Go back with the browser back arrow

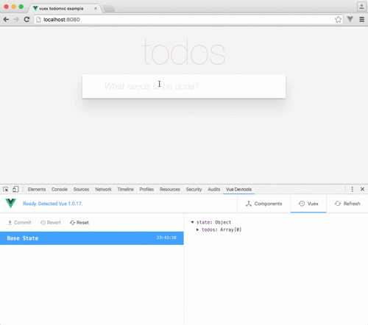coord(6,19)
